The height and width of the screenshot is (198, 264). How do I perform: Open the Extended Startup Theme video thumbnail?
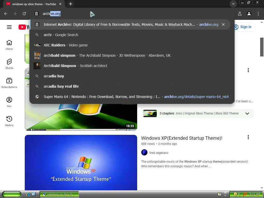(81, 162)
